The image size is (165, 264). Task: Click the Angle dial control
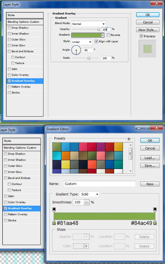[76, 50]
